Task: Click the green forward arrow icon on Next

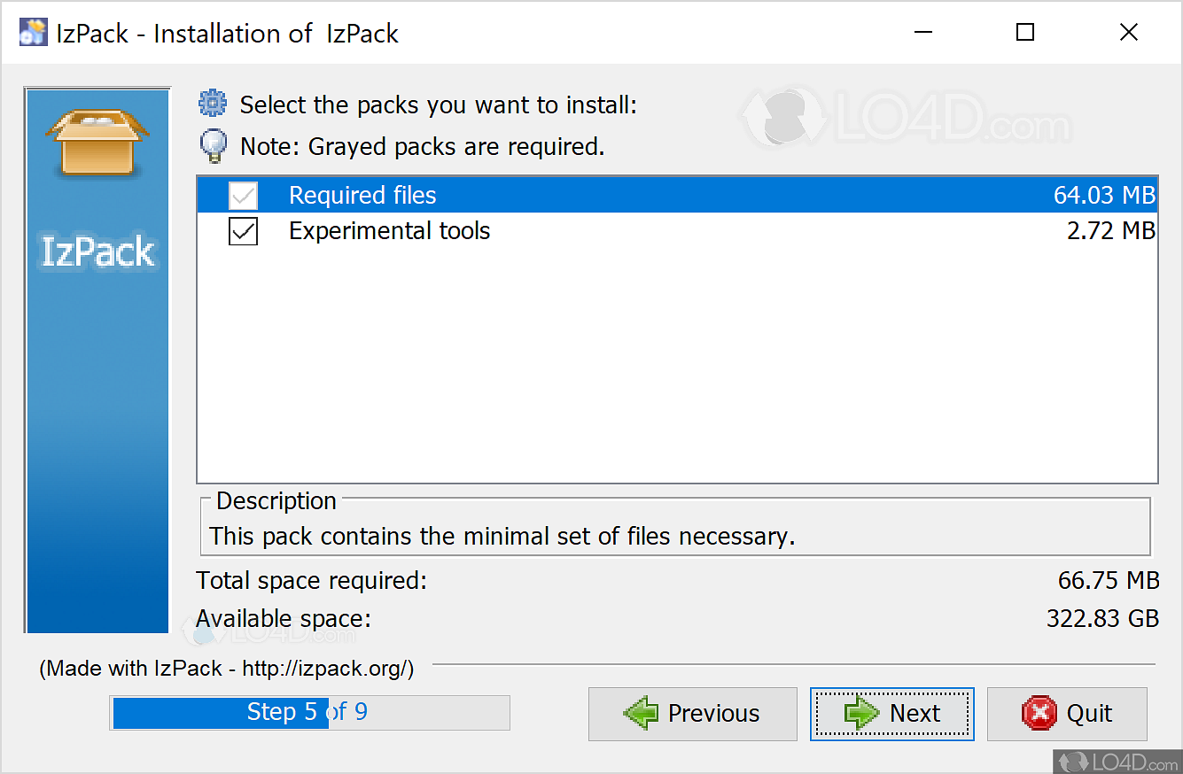Action: pos(861,713)
